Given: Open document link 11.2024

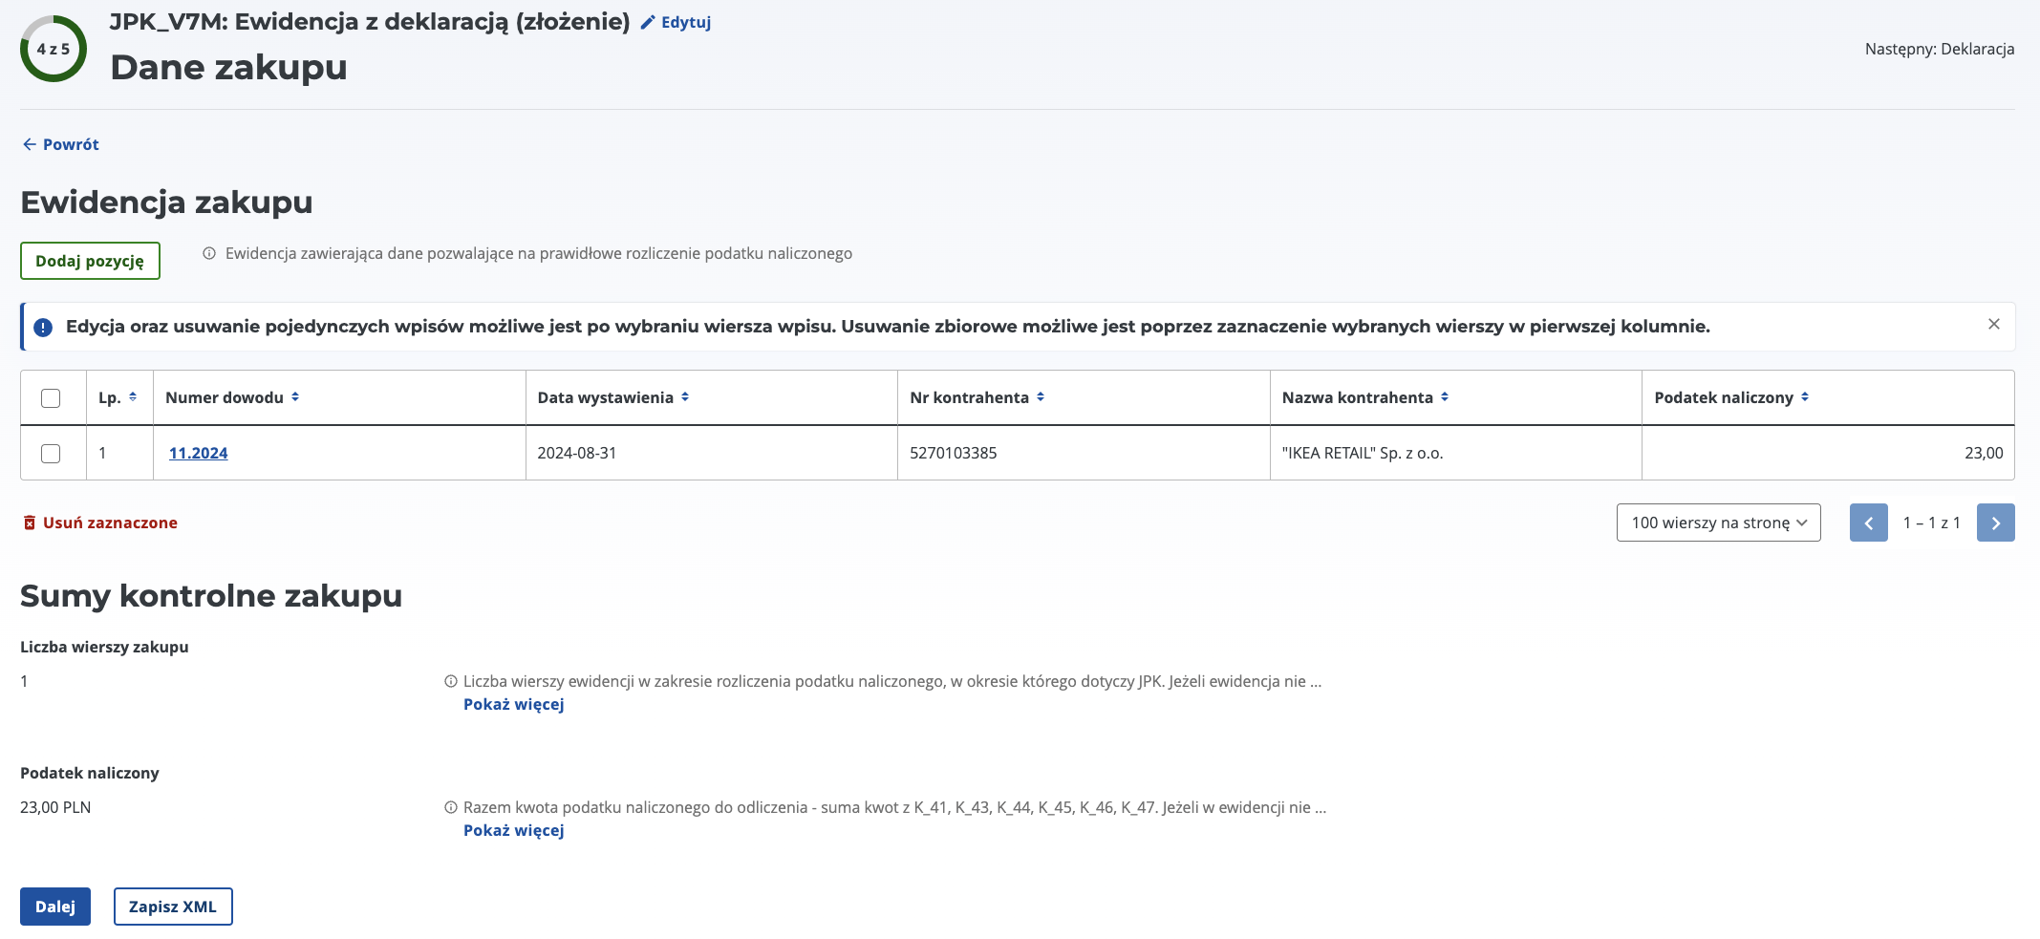Looking at the screenshot, I should click(198, 453).
